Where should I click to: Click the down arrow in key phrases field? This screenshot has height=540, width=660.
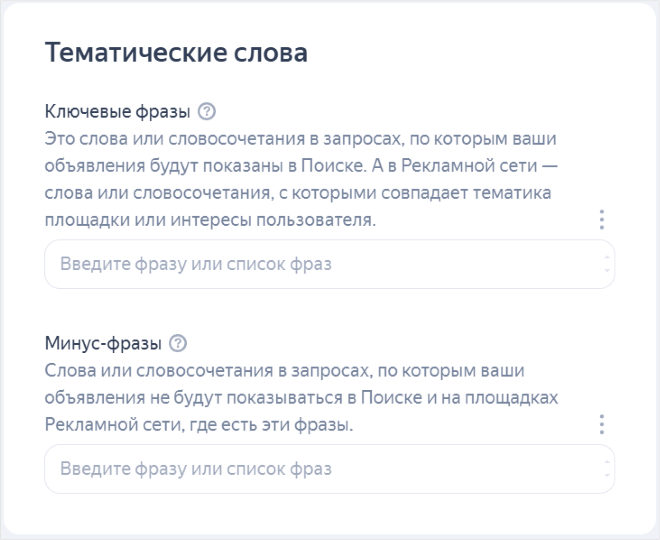[x=607, y=270]
